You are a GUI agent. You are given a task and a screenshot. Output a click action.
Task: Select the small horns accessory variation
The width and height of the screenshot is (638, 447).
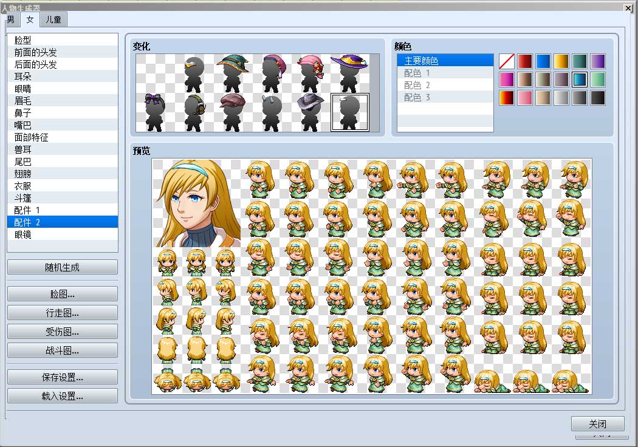272,112
